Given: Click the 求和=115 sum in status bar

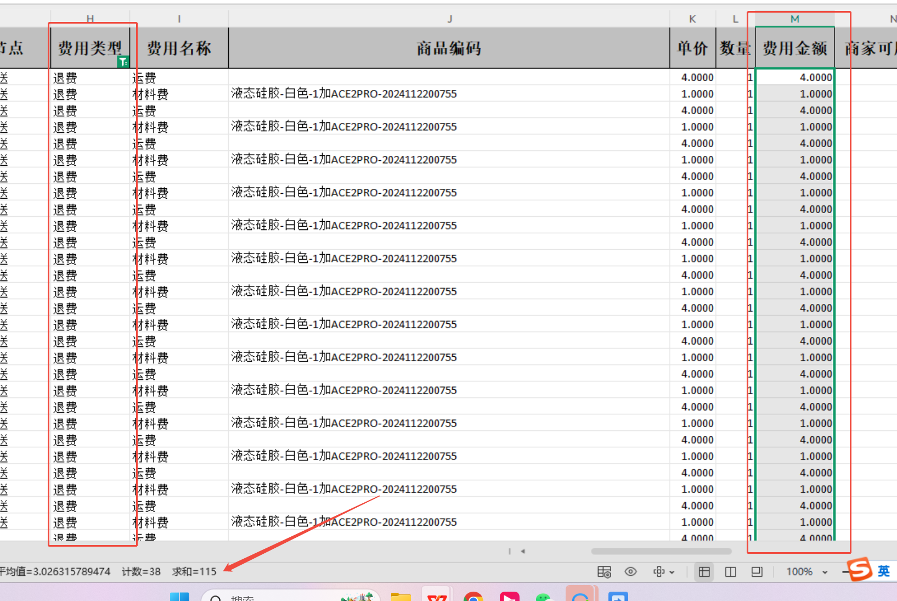Looking at the screenshot, I should click(194, 572).
